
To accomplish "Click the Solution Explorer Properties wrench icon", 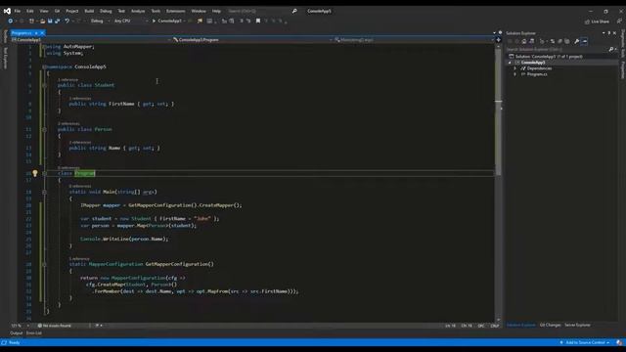I will pos(576,41).
